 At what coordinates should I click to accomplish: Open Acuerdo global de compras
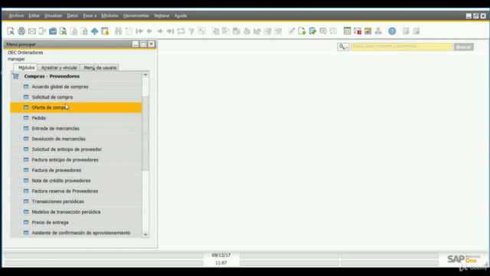[x=76, y=87]
